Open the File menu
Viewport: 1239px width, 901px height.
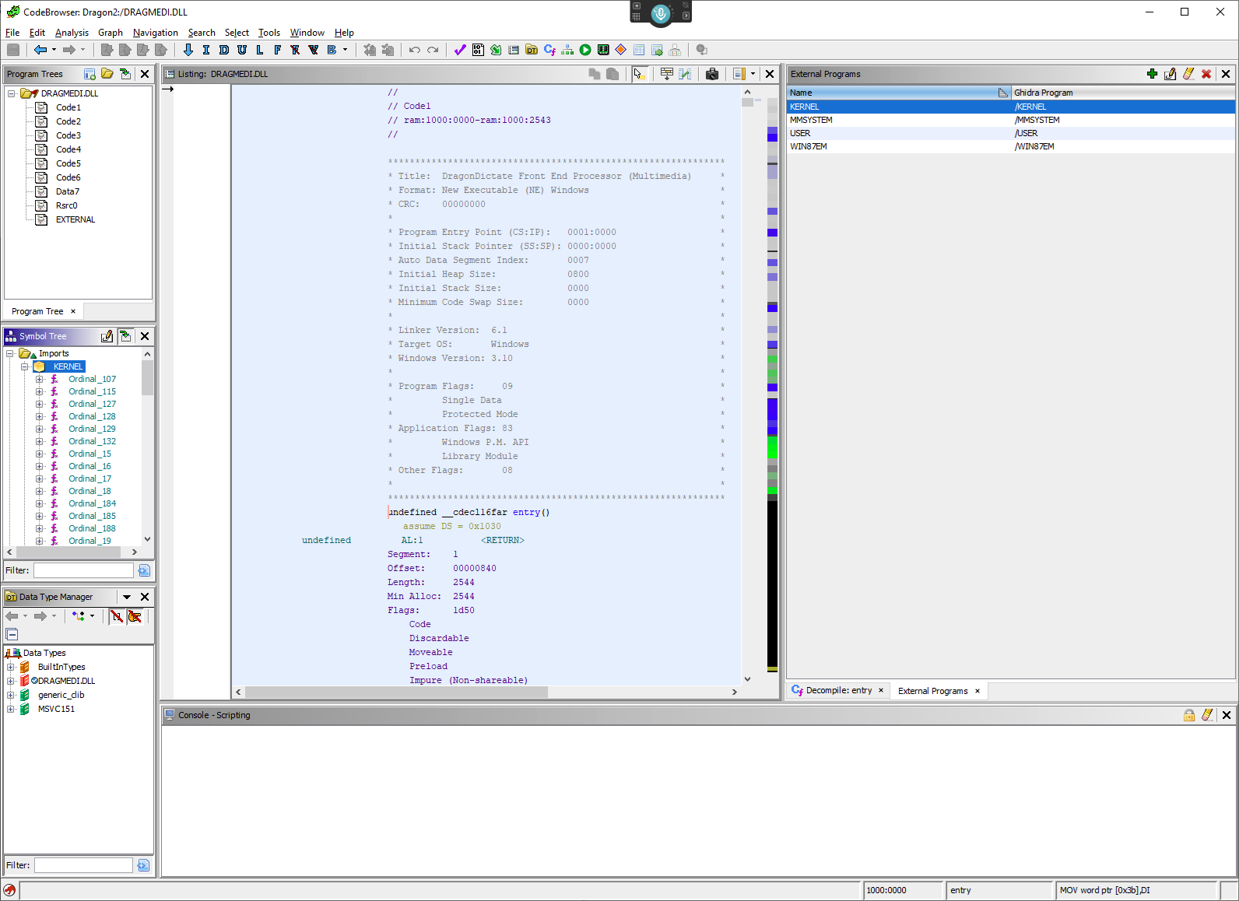point(12,33)
